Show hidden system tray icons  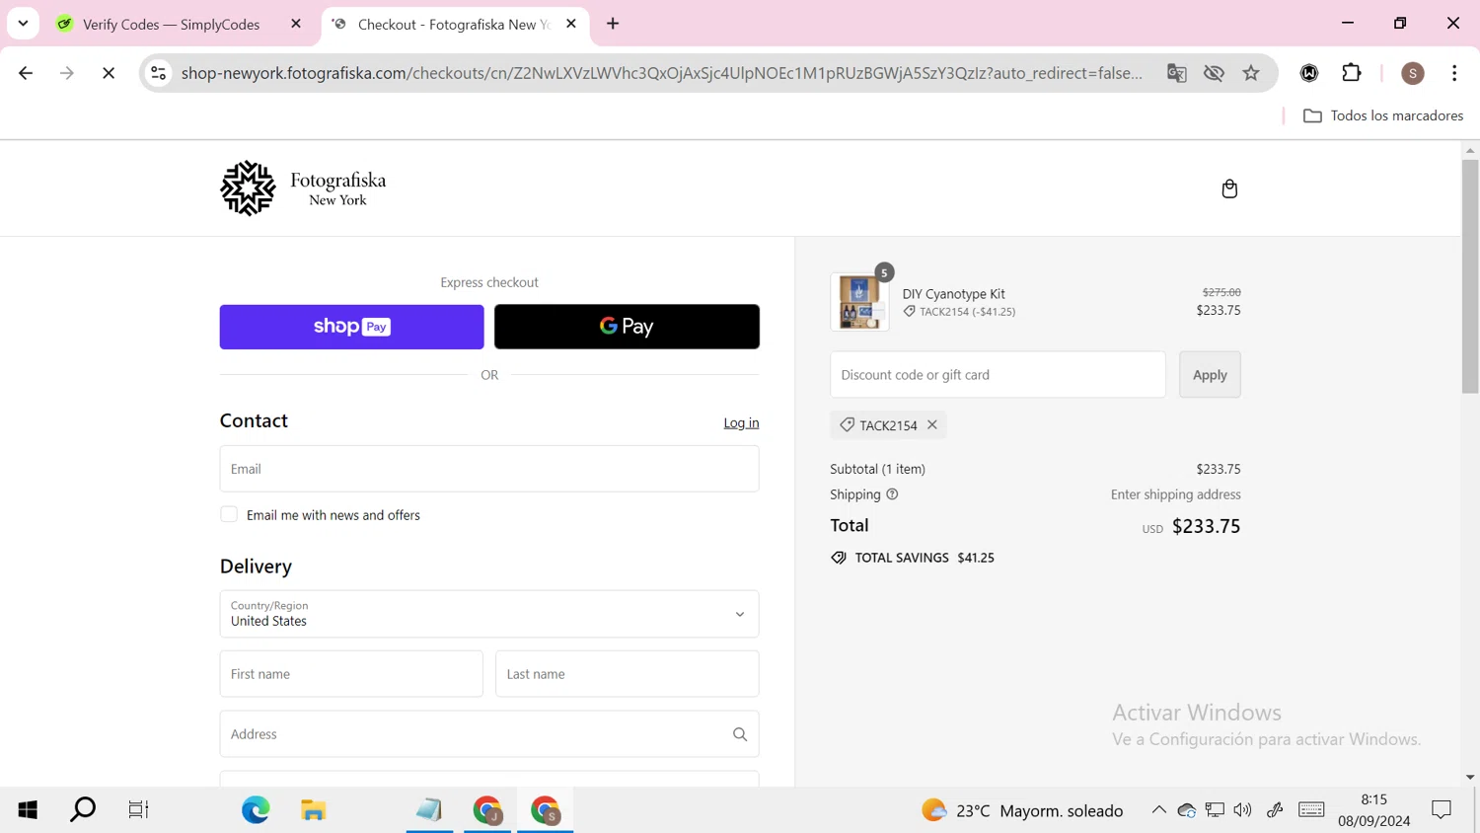click(1158, 810)
